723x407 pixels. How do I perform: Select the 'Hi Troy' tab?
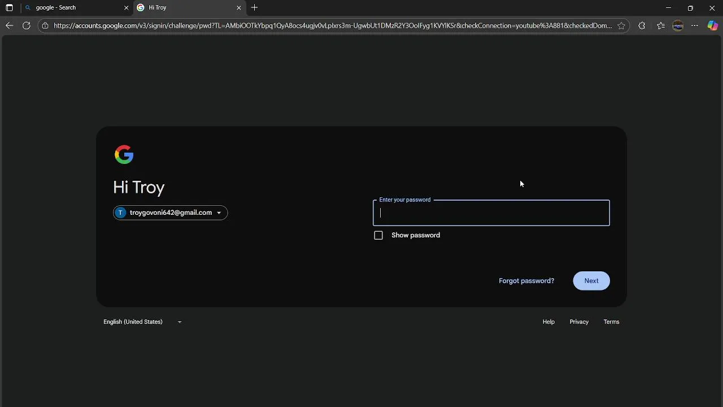pos(189,8)
